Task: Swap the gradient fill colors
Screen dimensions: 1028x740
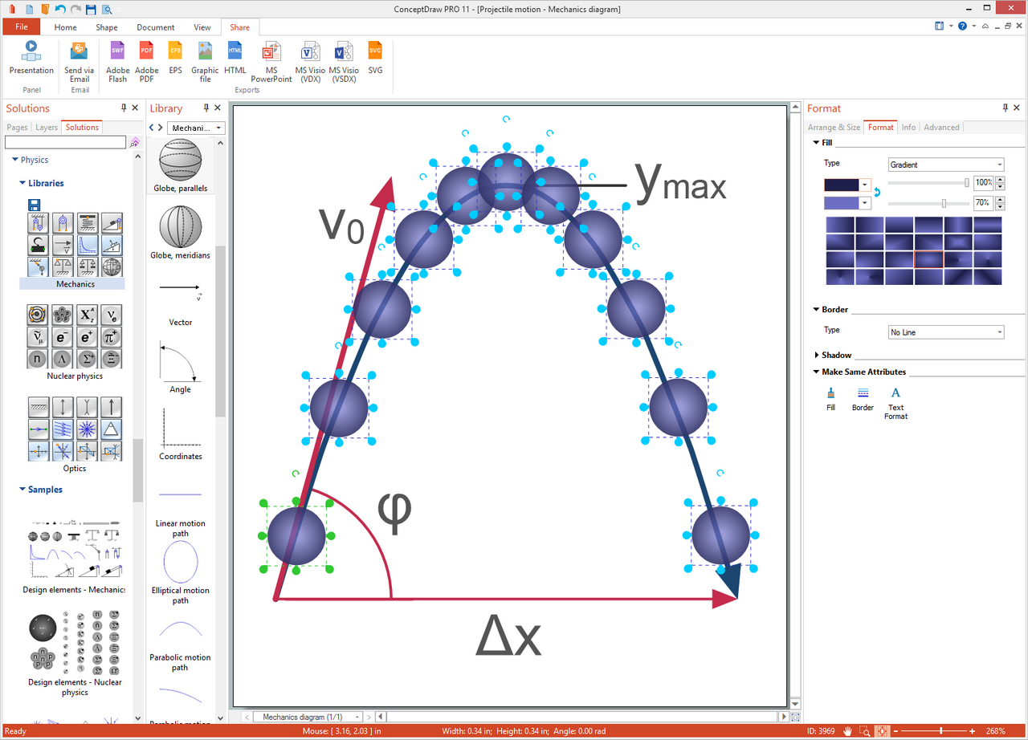Action: click(x=878, y=193)
